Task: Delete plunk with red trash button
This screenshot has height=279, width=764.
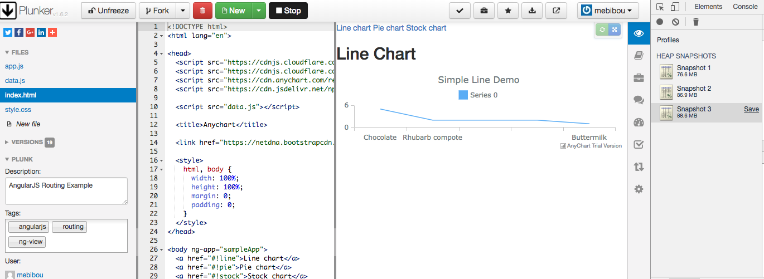Action: (x=202, y=11)
